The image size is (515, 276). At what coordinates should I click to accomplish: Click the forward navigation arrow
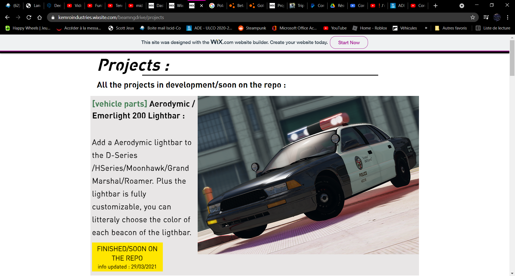[x=18, y=17]
